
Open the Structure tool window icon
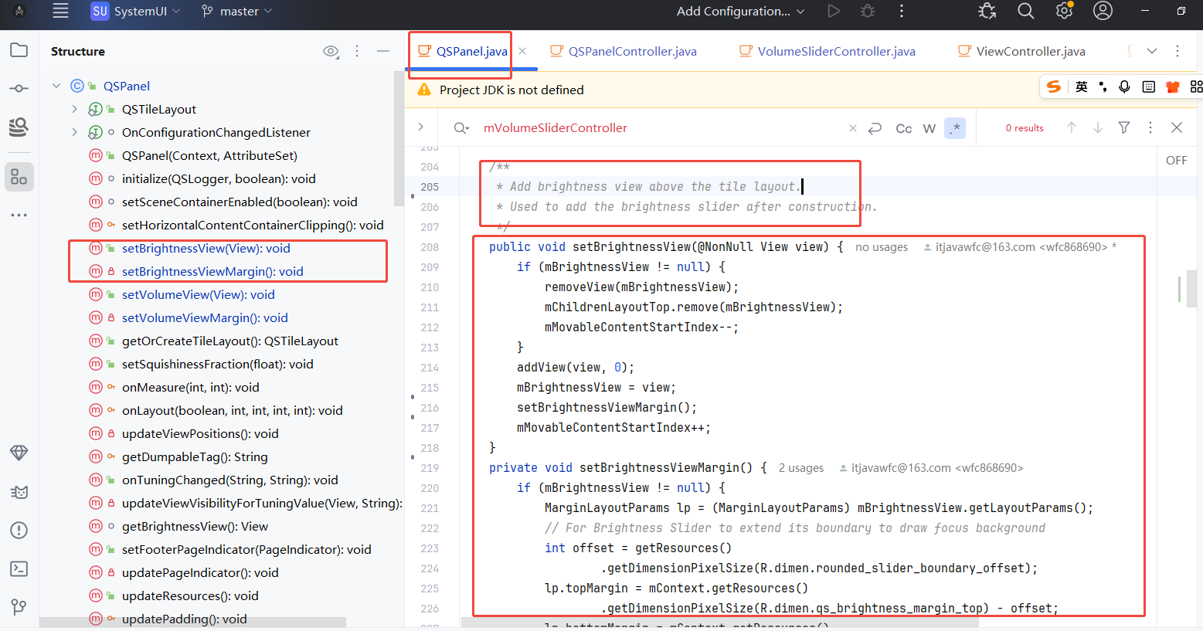19,178
